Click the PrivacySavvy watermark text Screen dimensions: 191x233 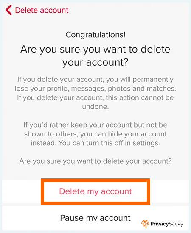point(166,224)
